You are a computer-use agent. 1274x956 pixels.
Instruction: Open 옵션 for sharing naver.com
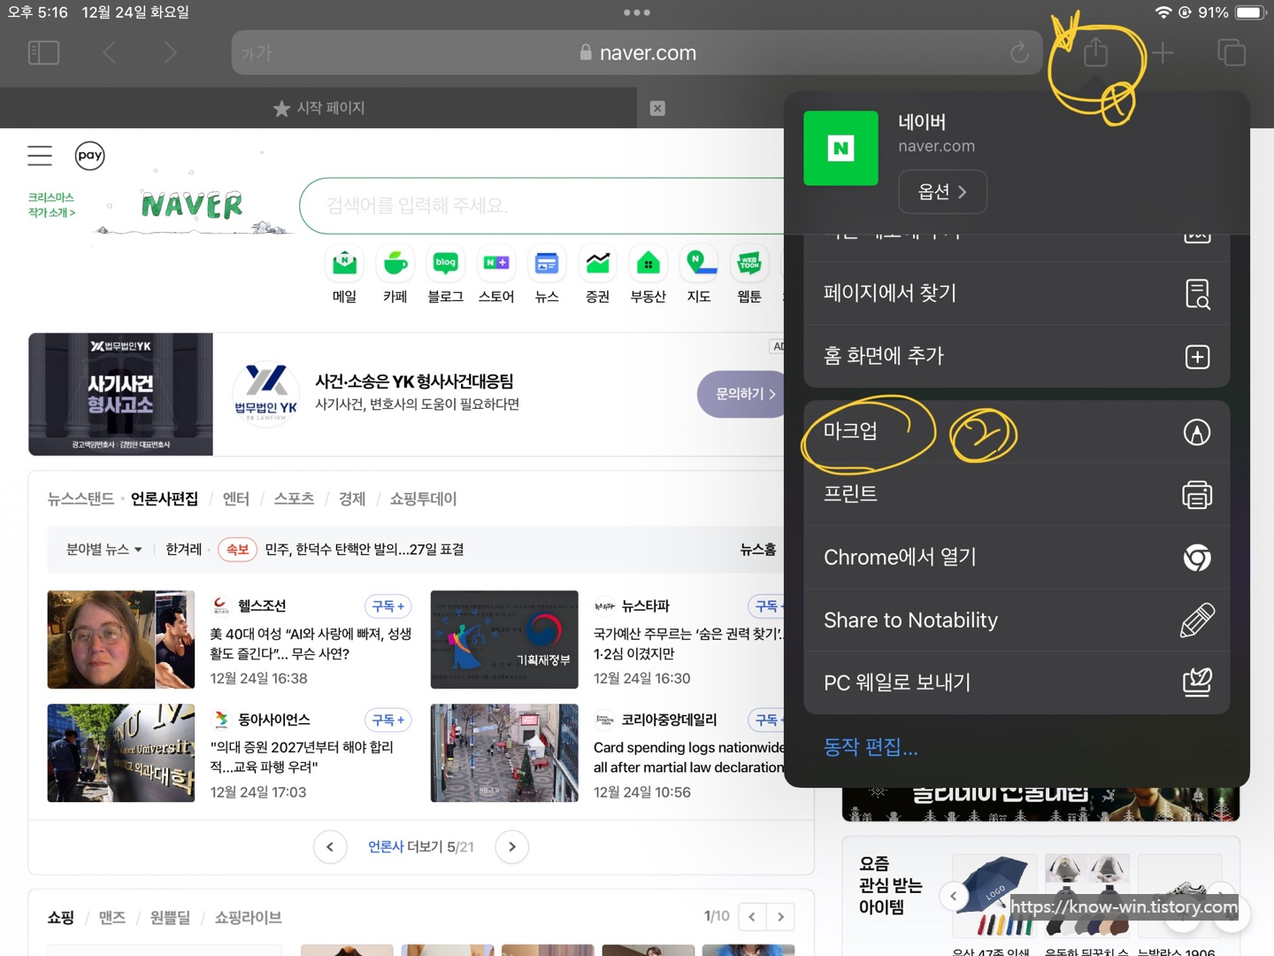(x=942, y=191)
